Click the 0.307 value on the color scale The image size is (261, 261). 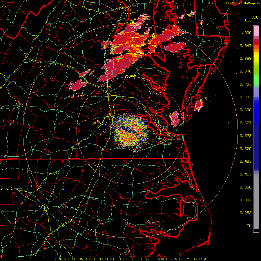coord(246,200)
